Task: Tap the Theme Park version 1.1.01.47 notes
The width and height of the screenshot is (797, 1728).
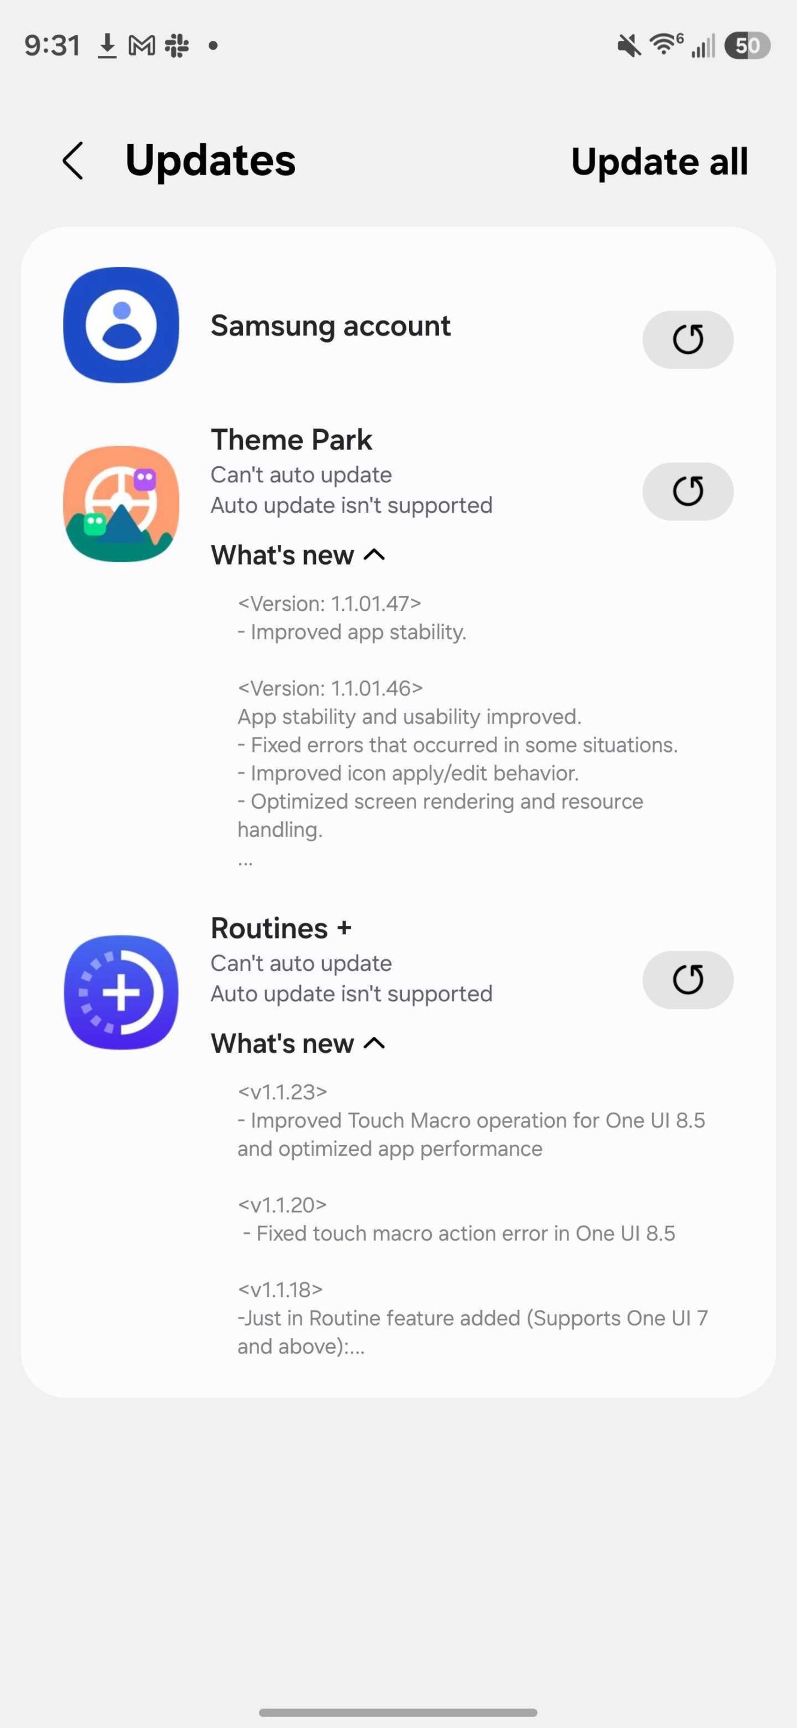Action: 352,618
